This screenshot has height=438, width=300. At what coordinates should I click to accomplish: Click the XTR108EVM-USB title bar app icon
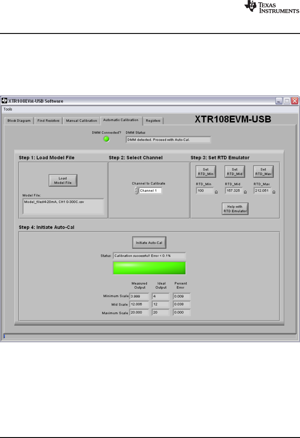click(4, 101)
